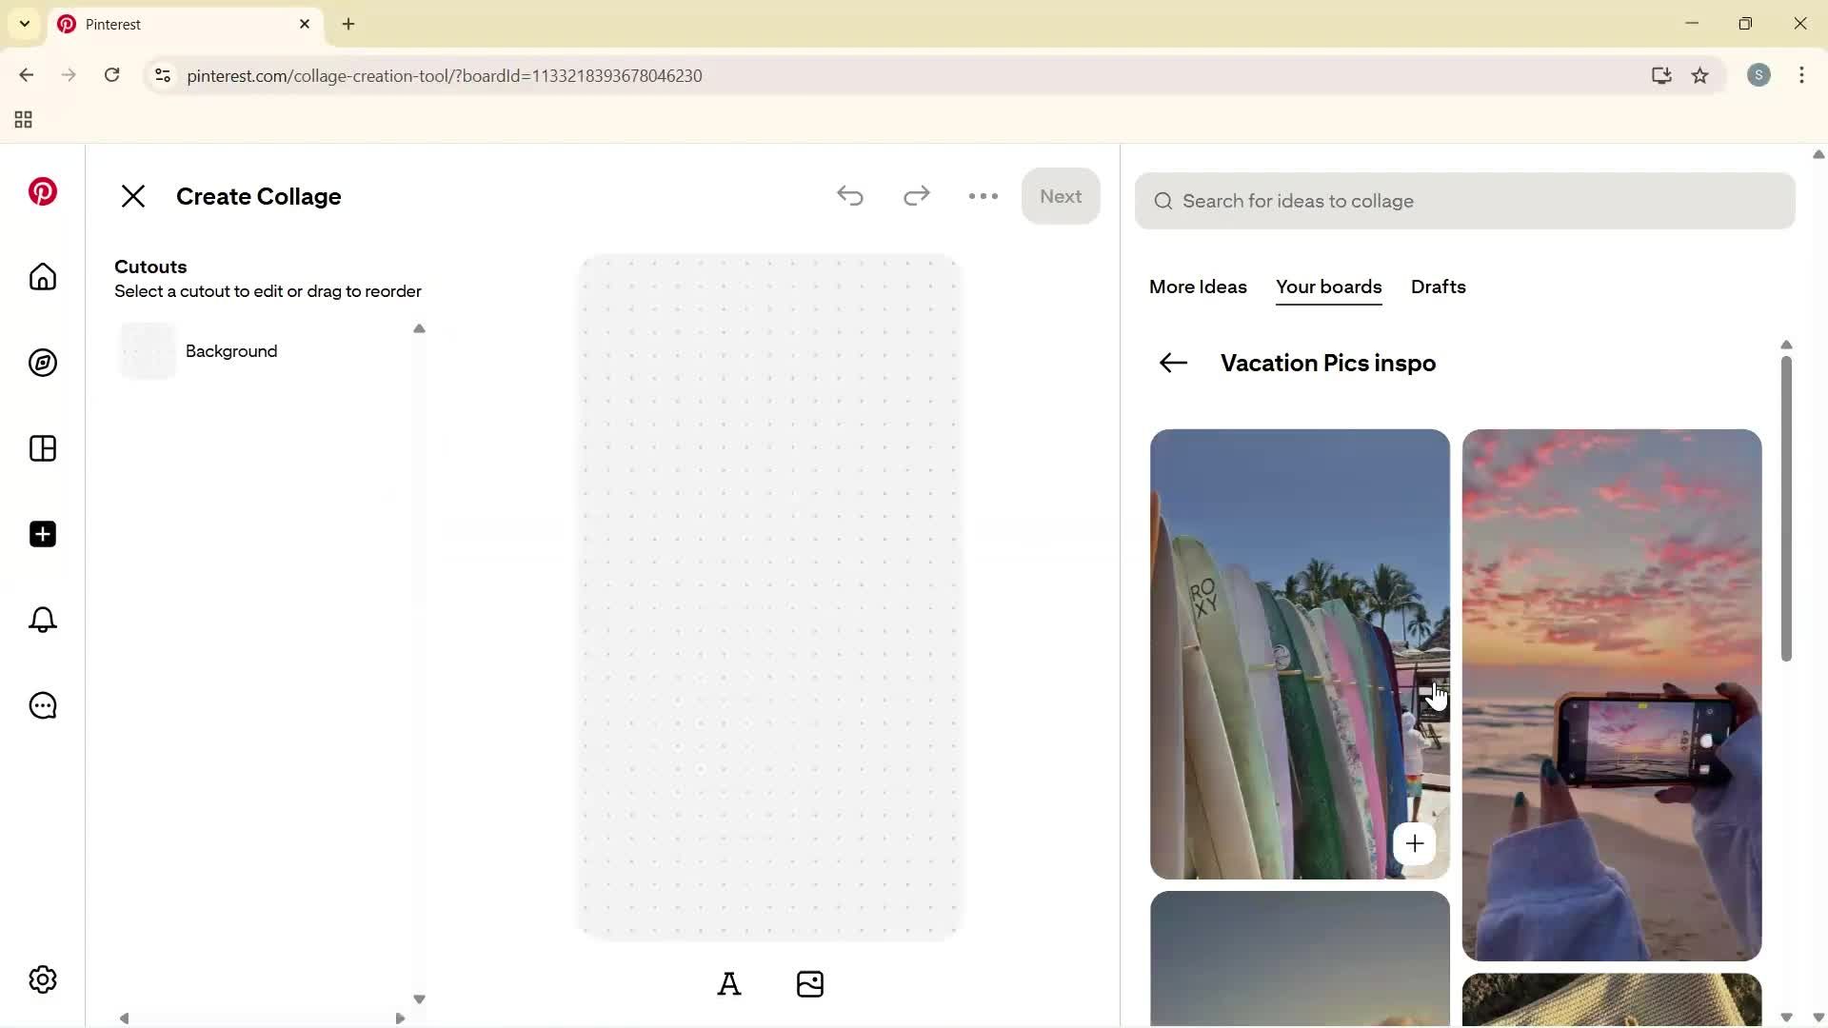Open the Notifications bell
Viewport: 1828px width, 1028px height.
[x=42, y=620]
